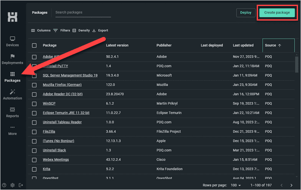
Task: Go to previous page of packages
Action: (x=282, y=185)
